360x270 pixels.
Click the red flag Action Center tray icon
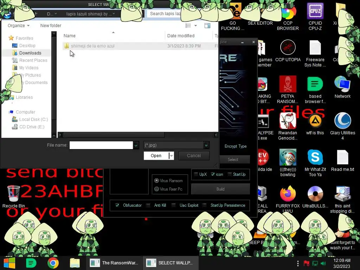tap(306, 263)
